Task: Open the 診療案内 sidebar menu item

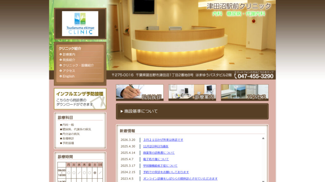Action: click(69, 54)
